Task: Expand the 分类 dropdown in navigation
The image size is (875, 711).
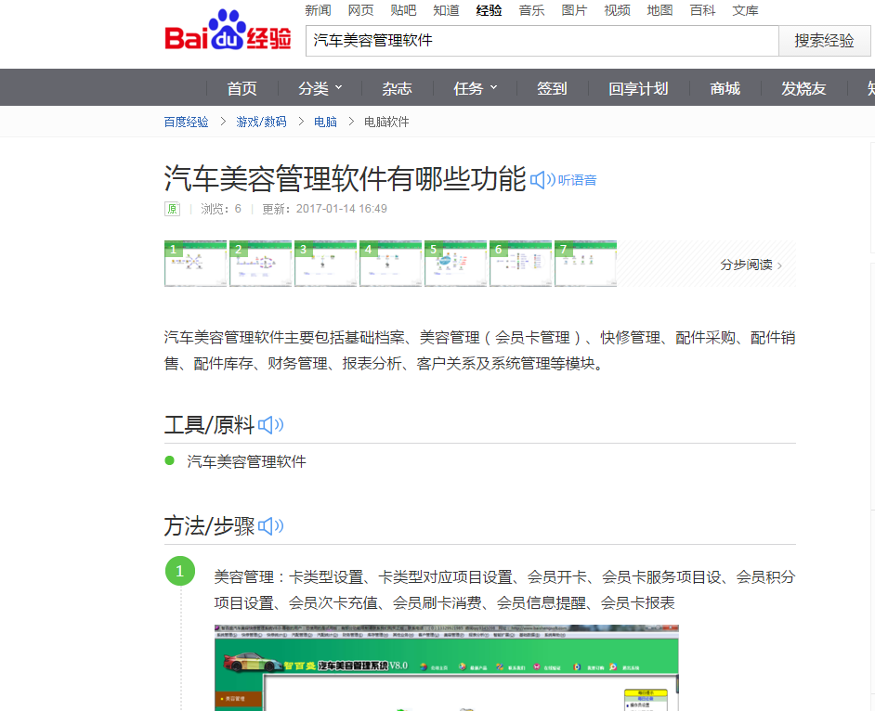Action: [320, 89]
